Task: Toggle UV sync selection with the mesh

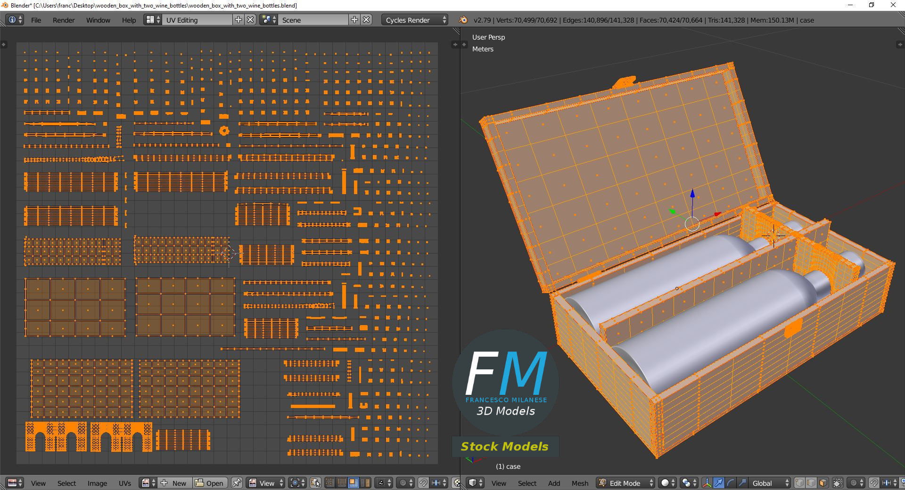Action: point(316,483)
